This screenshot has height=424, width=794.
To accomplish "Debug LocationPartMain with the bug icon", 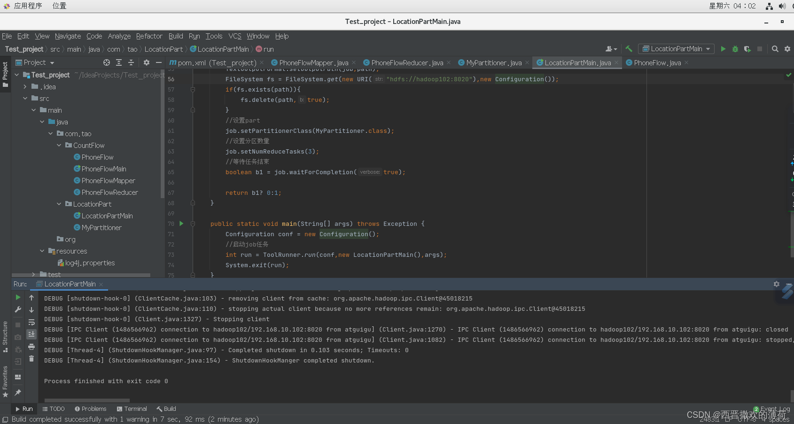I will coord(735,49).
